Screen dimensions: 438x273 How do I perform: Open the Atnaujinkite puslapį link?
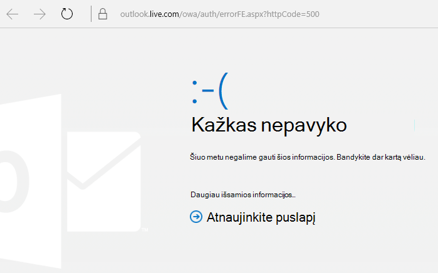261,217
